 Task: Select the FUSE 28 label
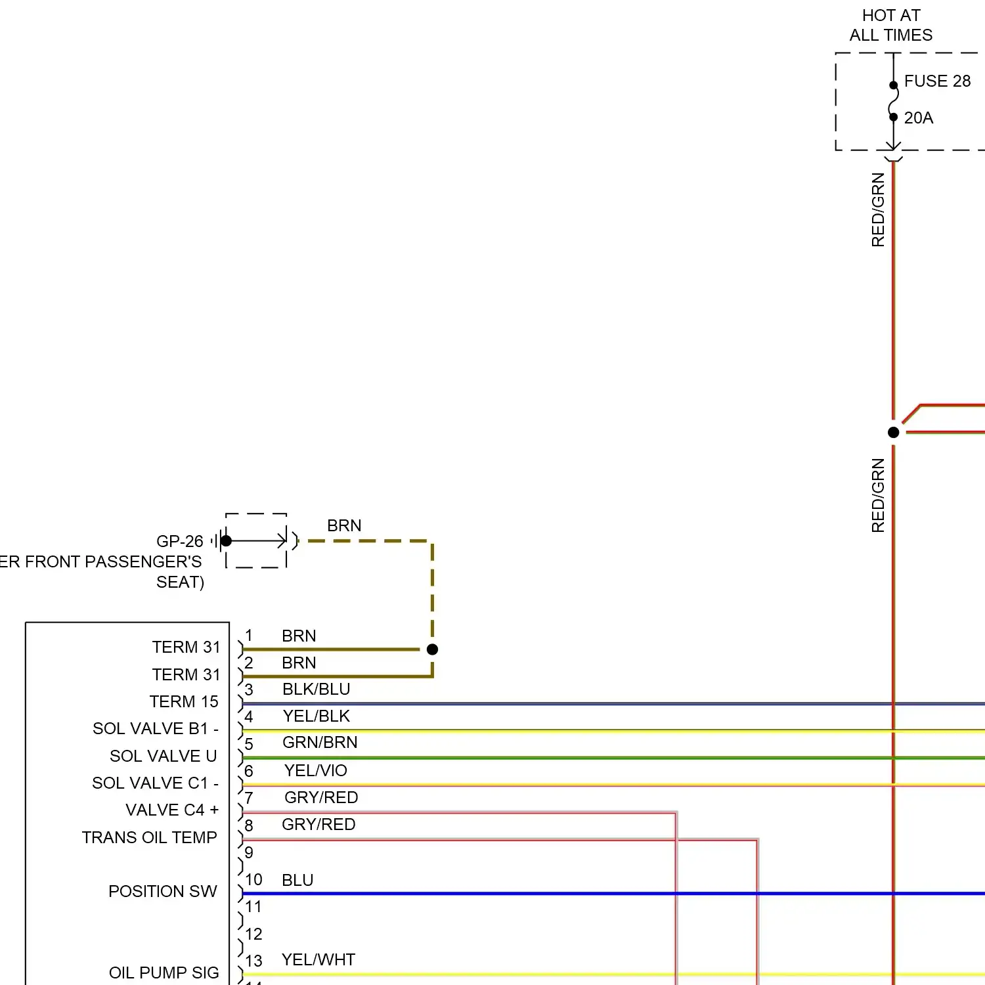(x=937, y=81)
